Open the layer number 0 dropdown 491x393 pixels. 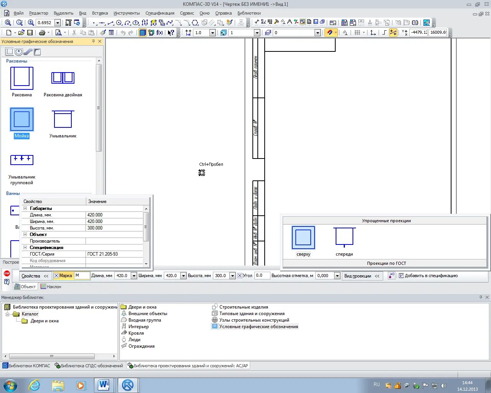click(318, 33)
